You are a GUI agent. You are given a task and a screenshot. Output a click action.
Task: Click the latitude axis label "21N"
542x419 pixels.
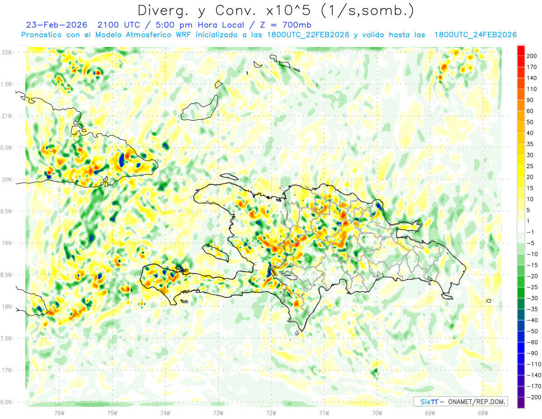[x=6, y=116]
